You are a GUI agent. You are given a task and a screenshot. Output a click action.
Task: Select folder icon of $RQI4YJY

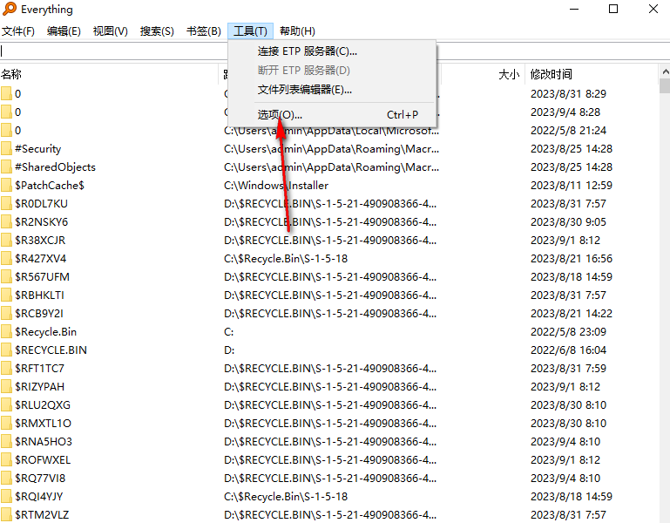pos(6,497)
